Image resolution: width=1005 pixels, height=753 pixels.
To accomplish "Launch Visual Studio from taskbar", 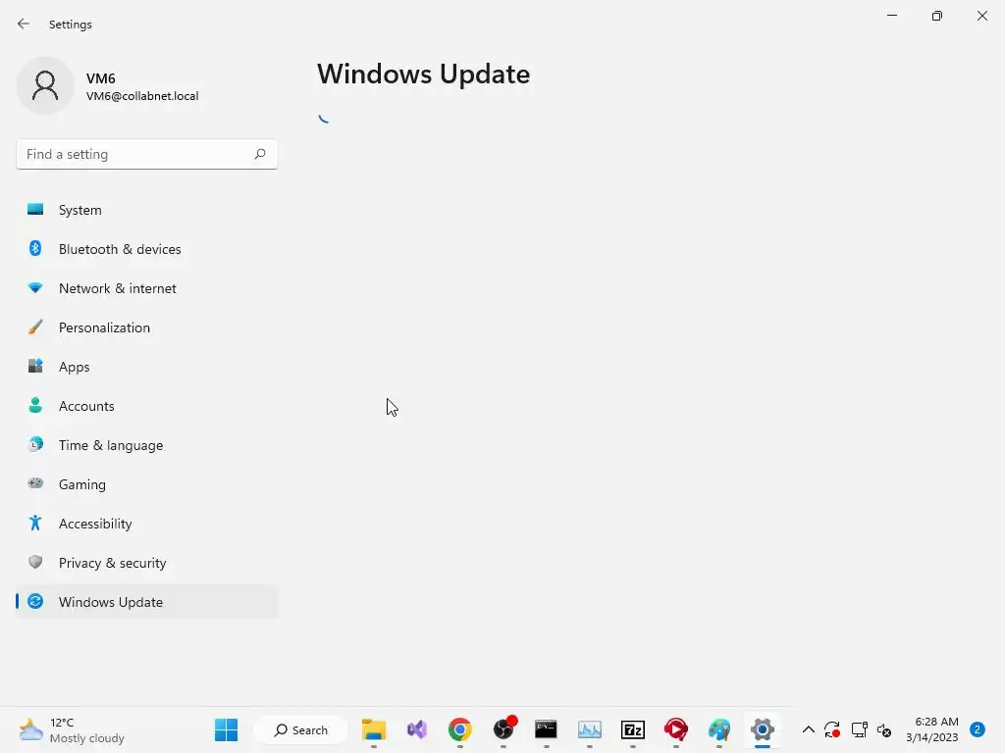I will tap(416, 729).
